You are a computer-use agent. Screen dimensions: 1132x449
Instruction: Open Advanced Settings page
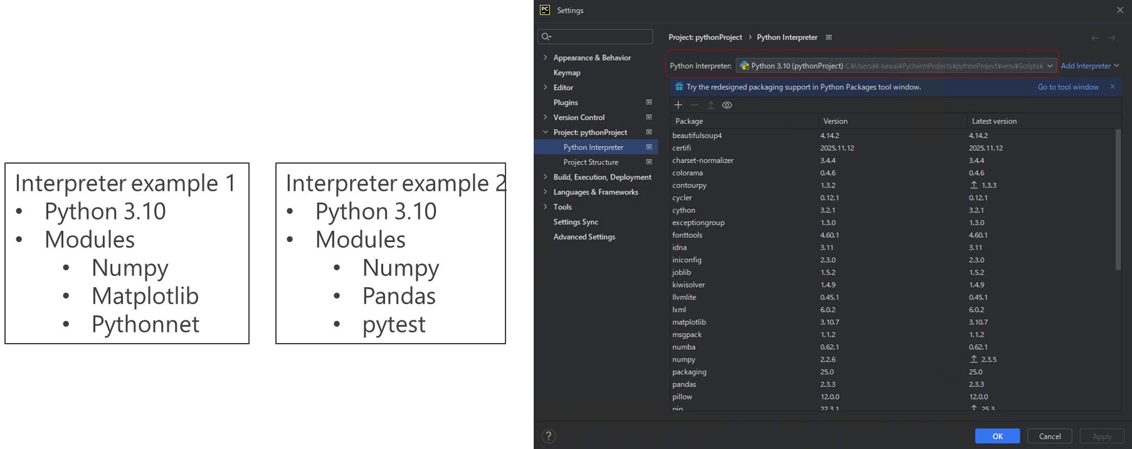(x=584, y=237)
